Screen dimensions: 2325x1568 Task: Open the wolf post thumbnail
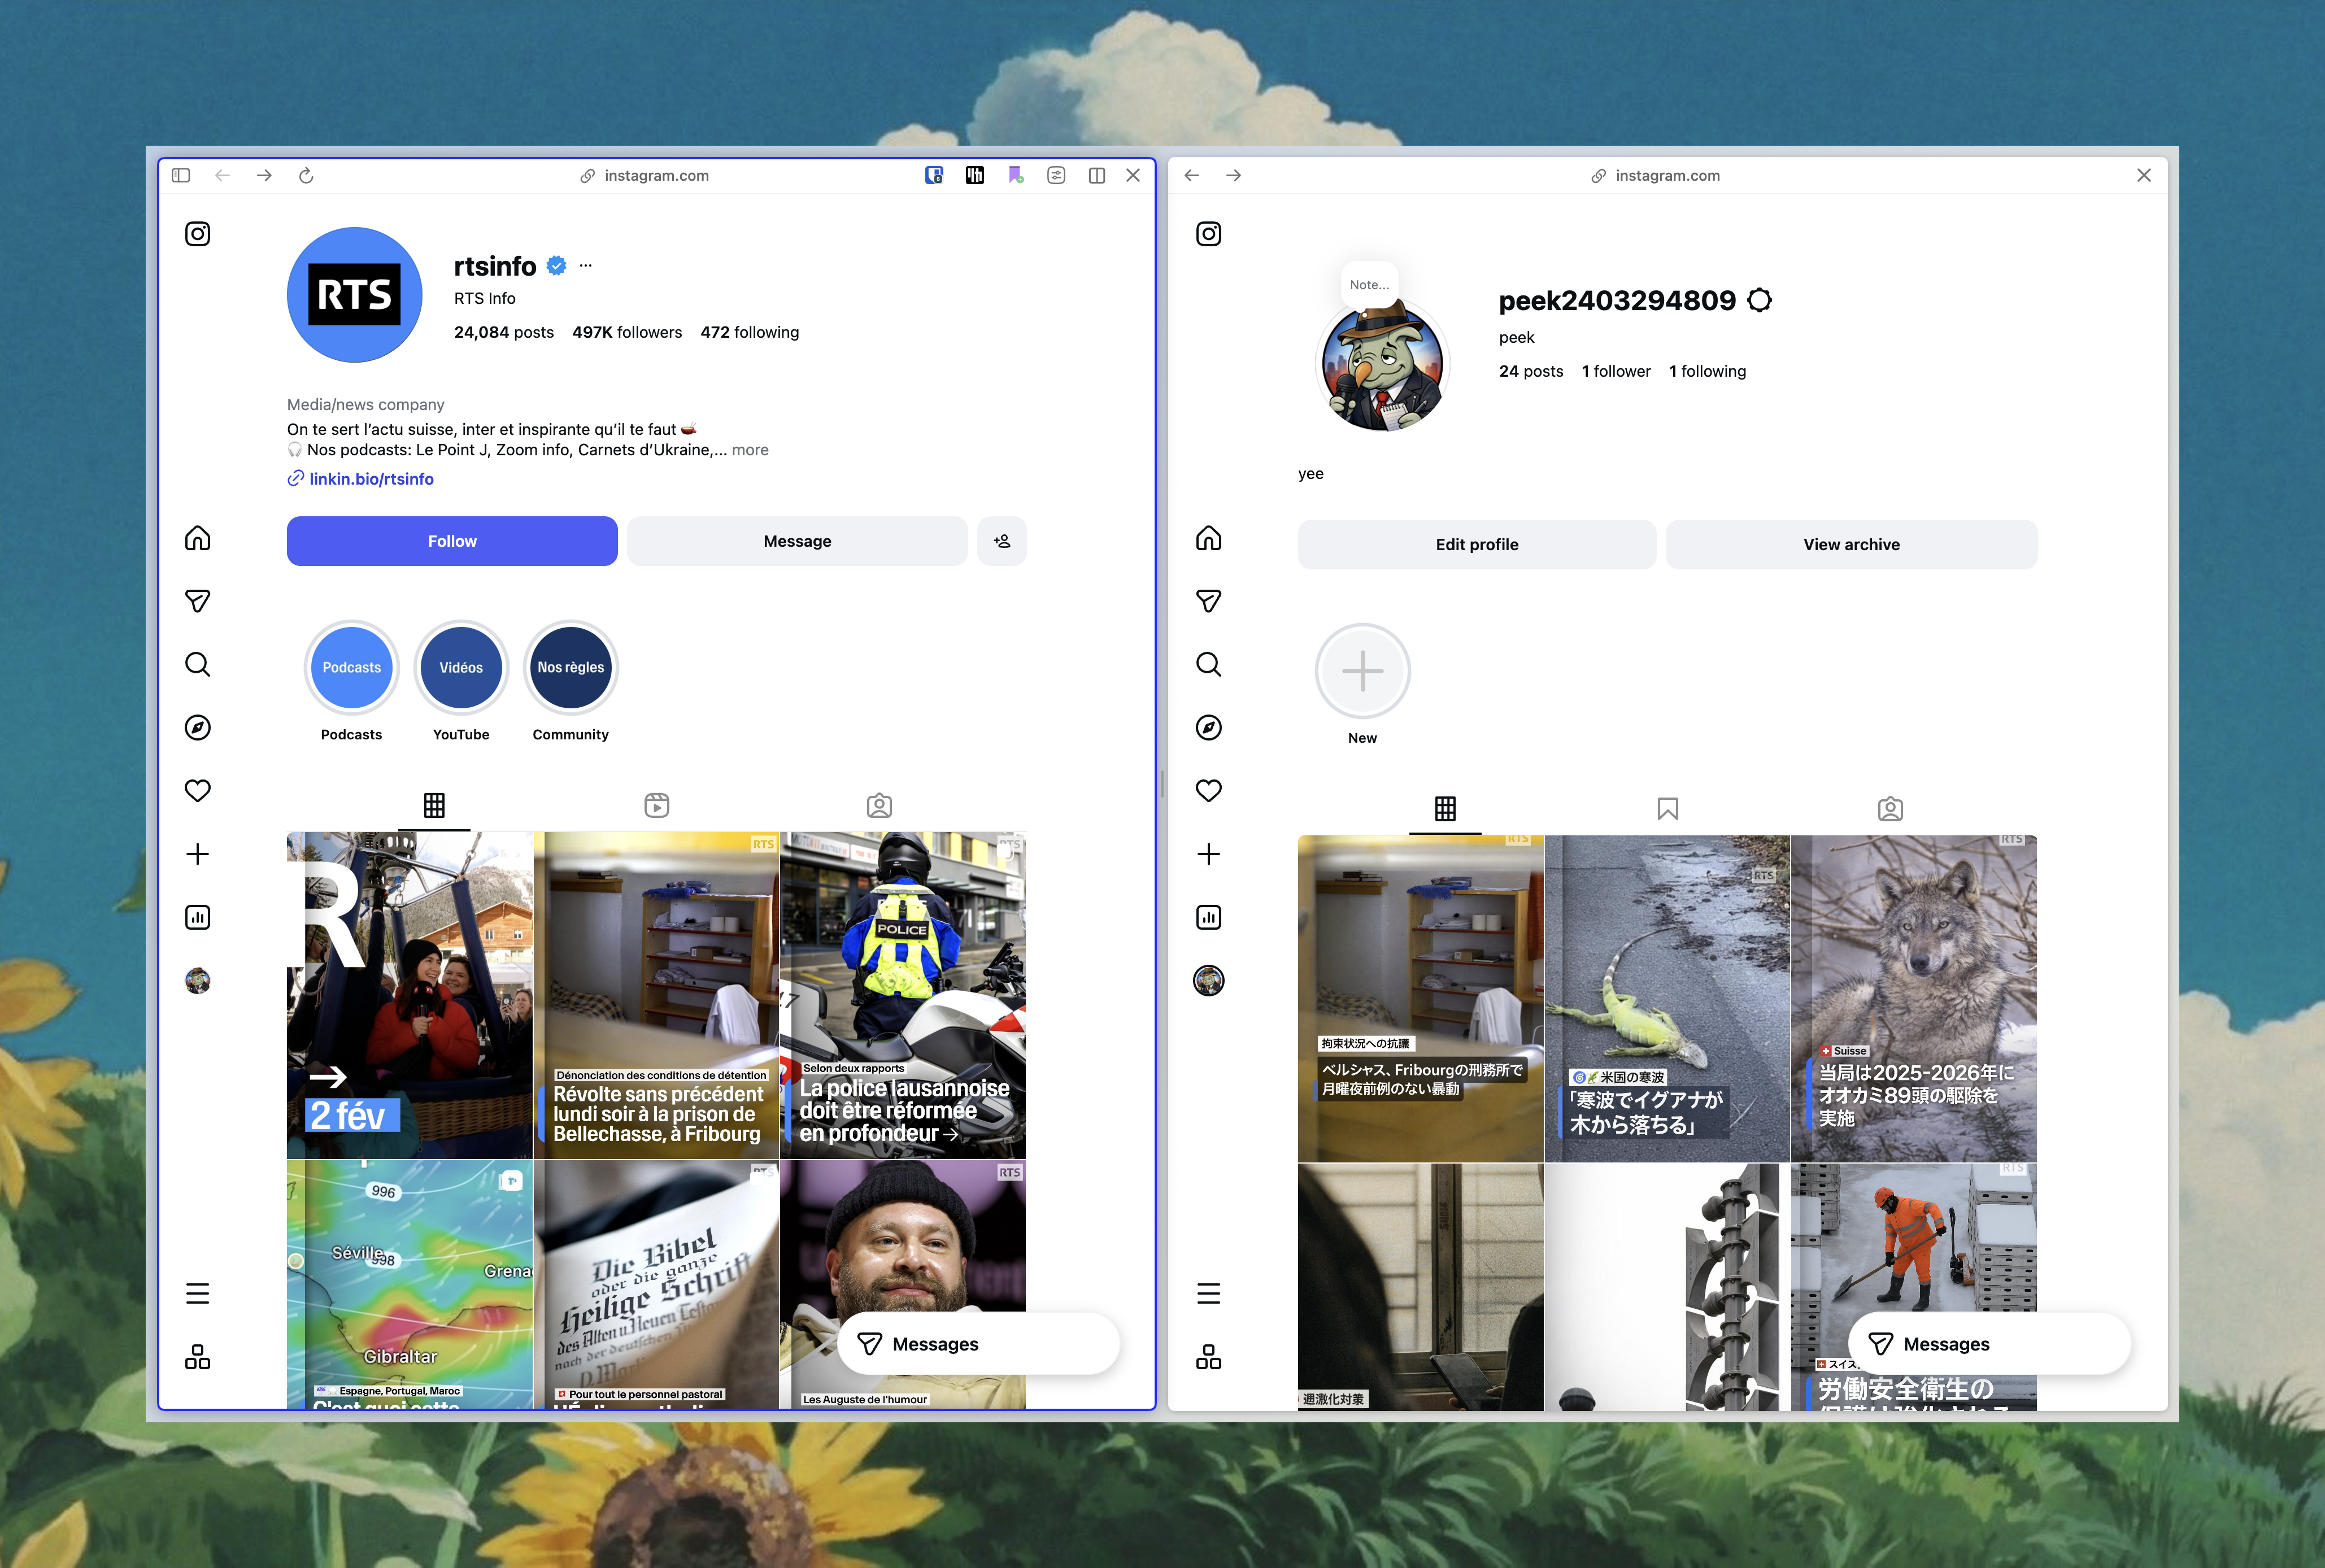tap(1912, 997)
